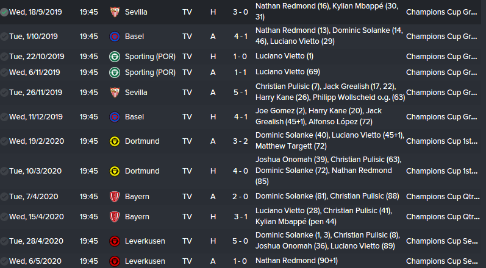The image size is (486, 268).
Task: Toggle checkmark beside Wed, 6/5/2020 fixture
Action: coord(4,261)
